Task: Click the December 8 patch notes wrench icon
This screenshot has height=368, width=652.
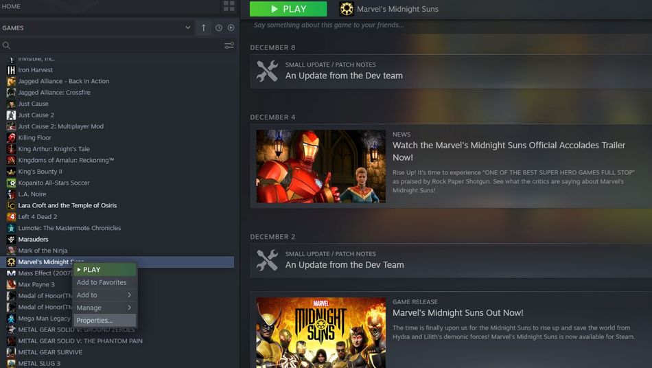Action: (267, 71)
